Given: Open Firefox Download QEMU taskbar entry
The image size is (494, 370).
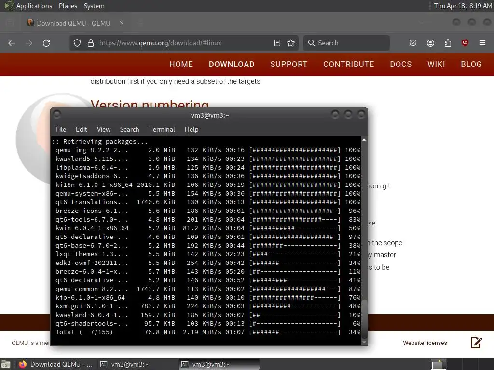Looking at the screenshot, I should tap(56, 364).
